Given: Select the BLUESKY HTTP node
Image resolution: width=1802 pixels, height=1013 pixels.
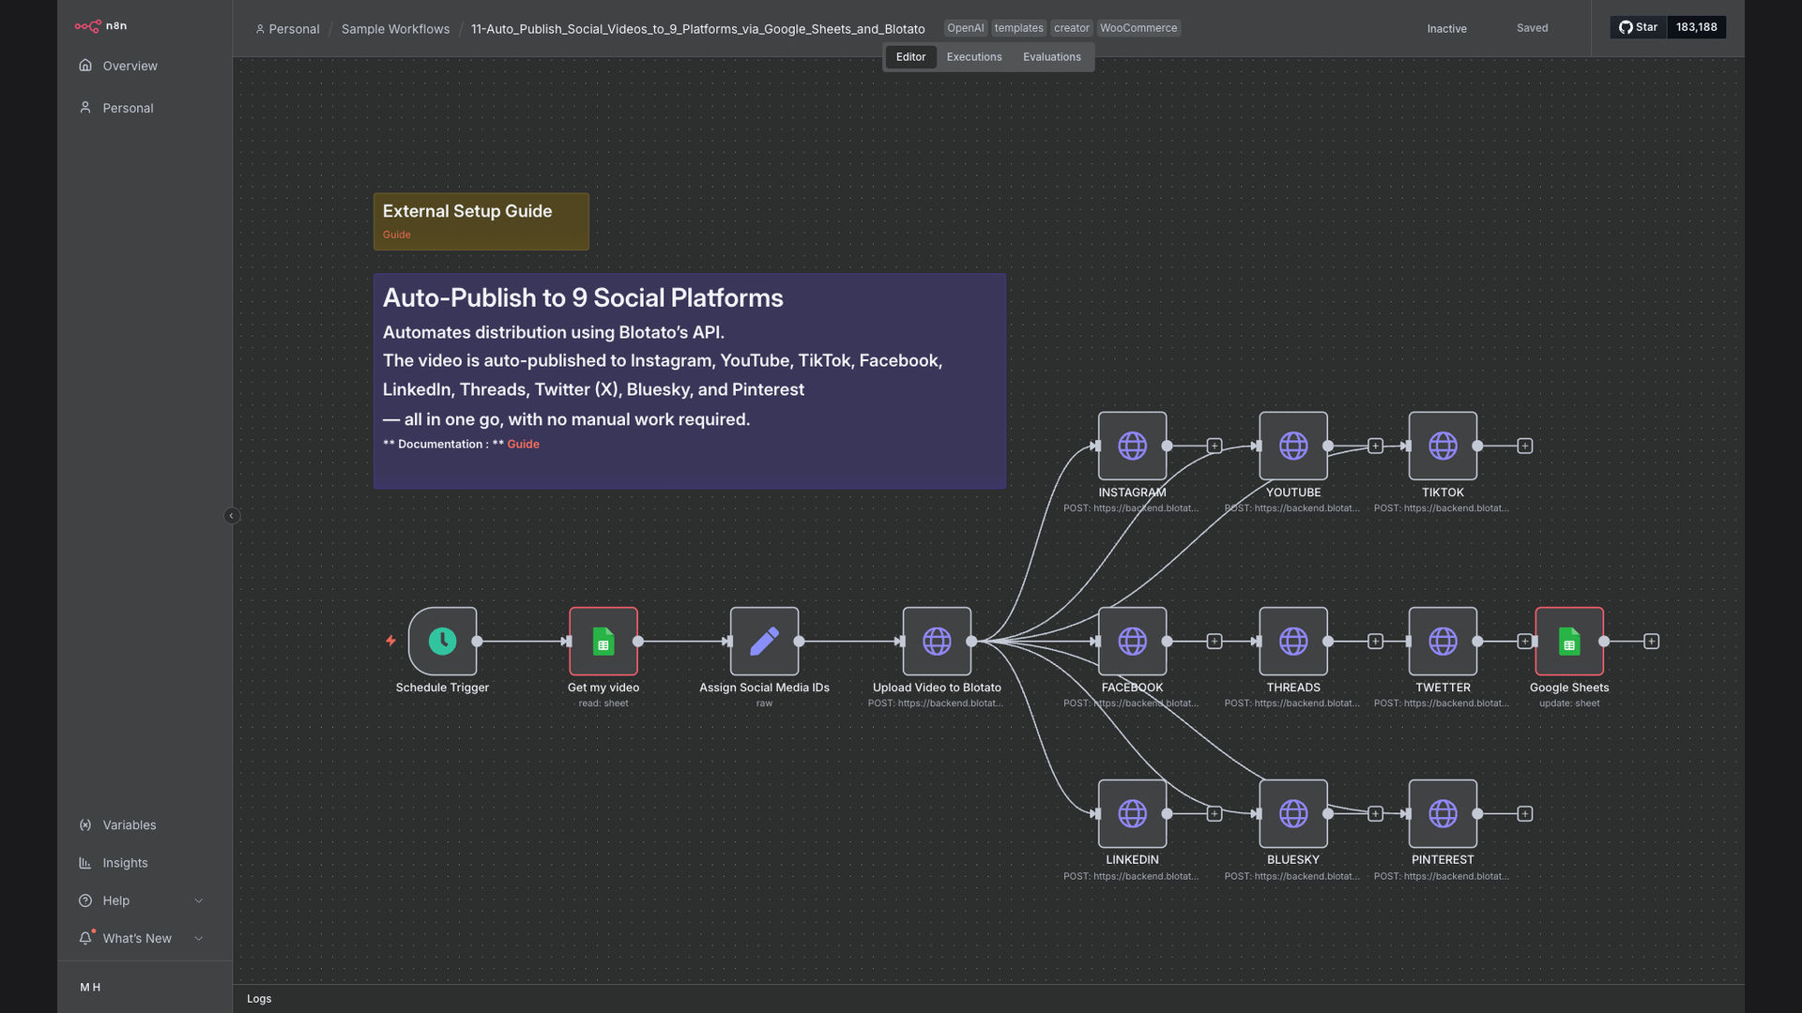Looking at the screenshot, I should click(x=1293, y=813).
